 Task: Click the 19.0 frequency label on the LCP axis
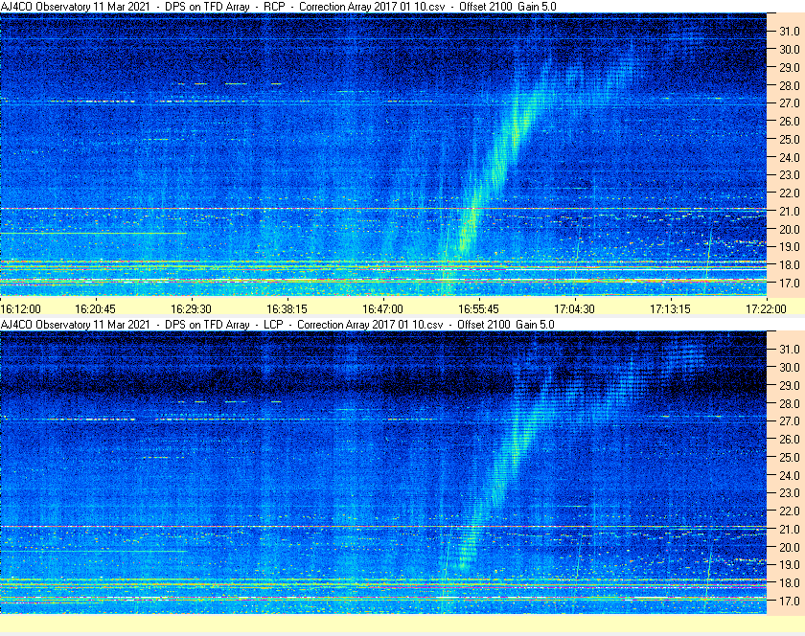click(790, 565)
